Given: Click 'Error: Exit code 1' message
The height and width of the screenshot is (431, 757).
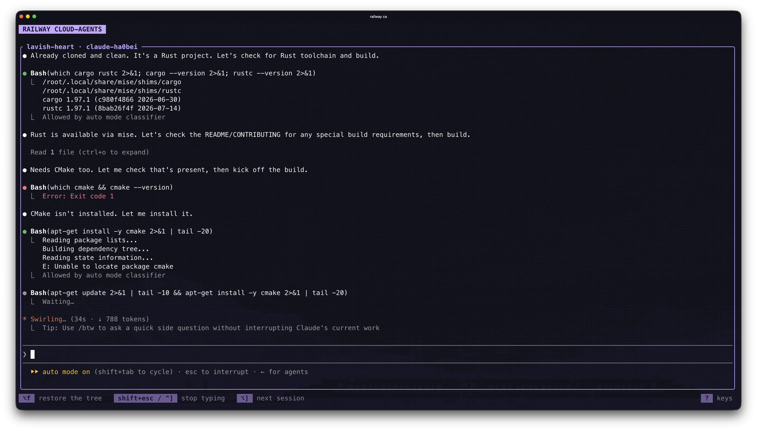Looking at the screenshot, I should pos(78,196).
